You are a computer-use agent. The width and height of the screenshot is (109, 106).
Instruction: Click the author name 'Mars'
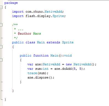coord(37,34)
